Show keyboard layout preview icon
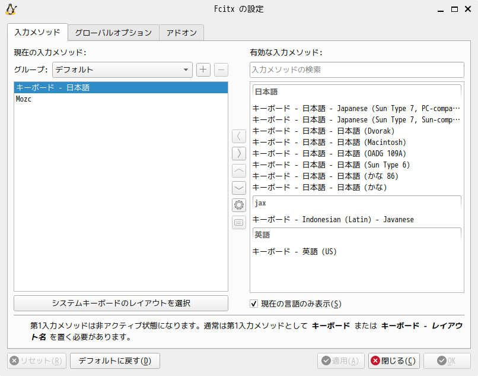The width and height of the screenshot is (478, 376). [x=238, y=222]
